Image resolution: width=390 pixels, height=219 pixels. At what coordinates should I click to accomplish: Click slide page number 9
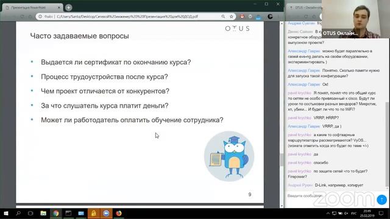pyautogui.click(x=250, y=195)
